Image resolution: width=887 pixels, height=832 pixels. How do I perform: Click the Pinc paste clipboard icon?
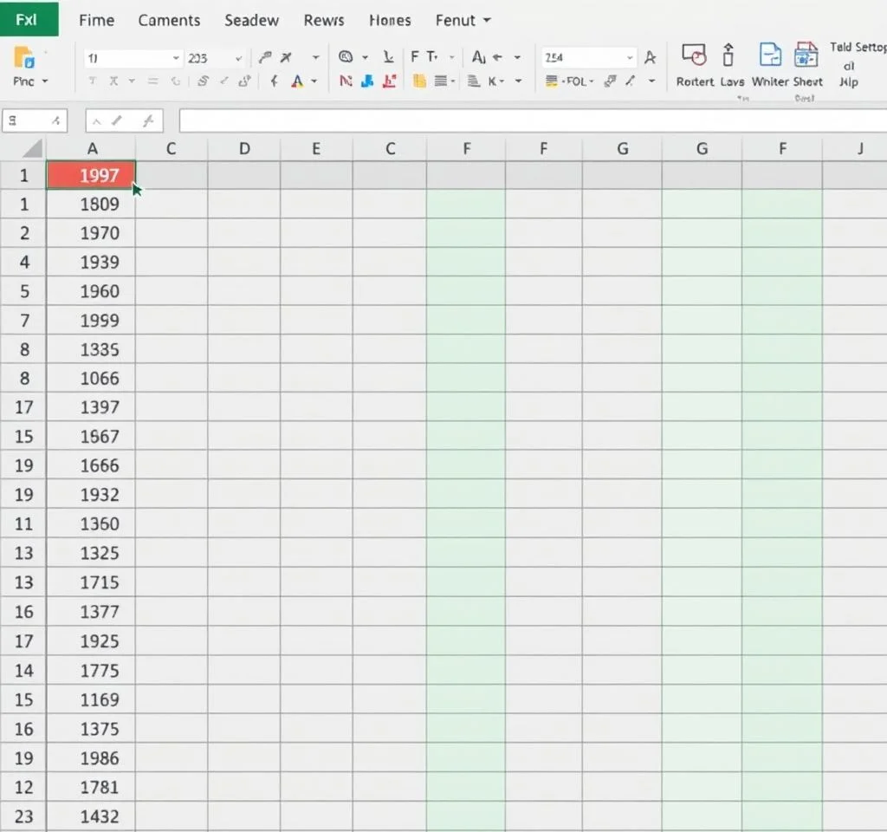pos(24,58)
